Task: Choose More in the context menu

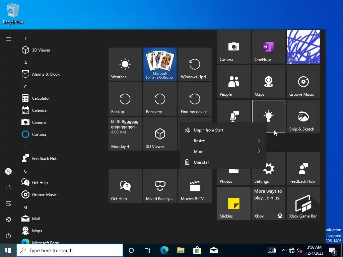Action: tap(223, 152)
